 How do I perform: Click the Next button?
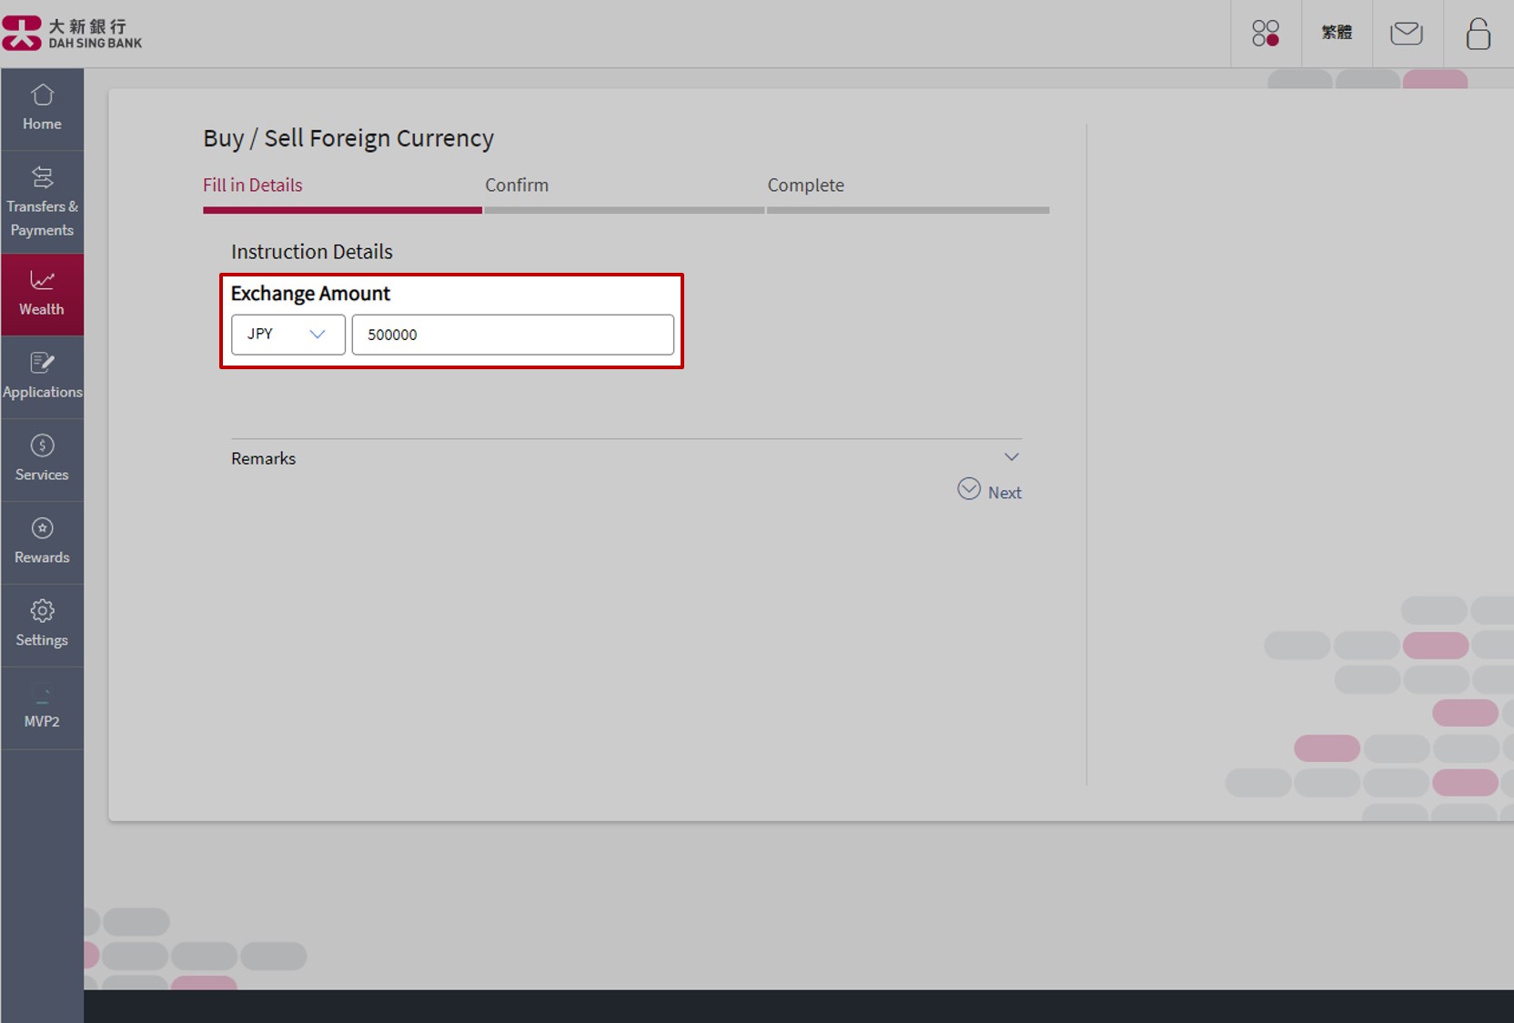coord(1004,493)
